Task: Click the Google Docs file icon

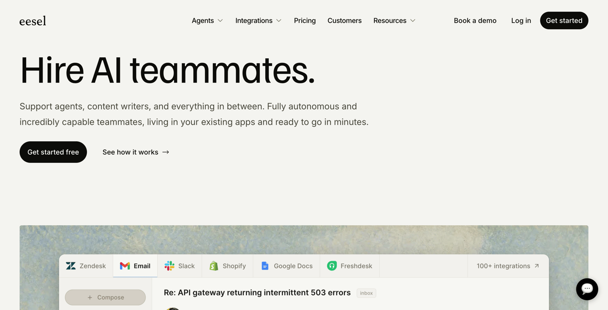Action: [265, 266]
